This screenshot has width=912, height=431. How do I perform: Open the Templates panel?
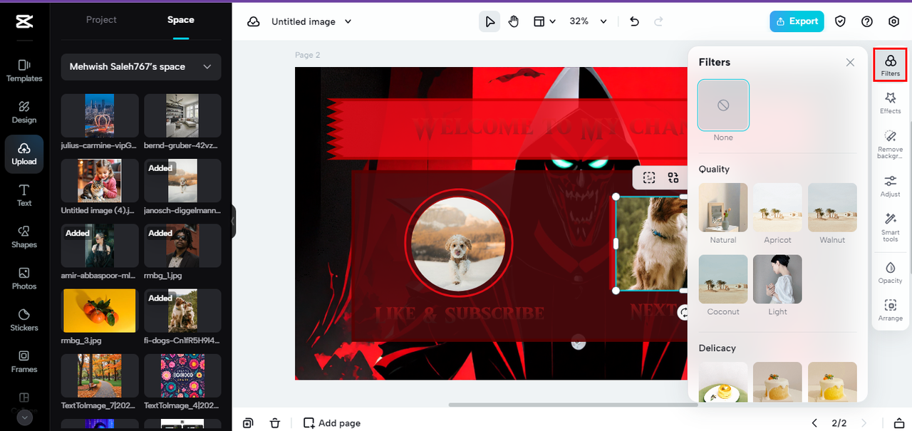point(24,71)
